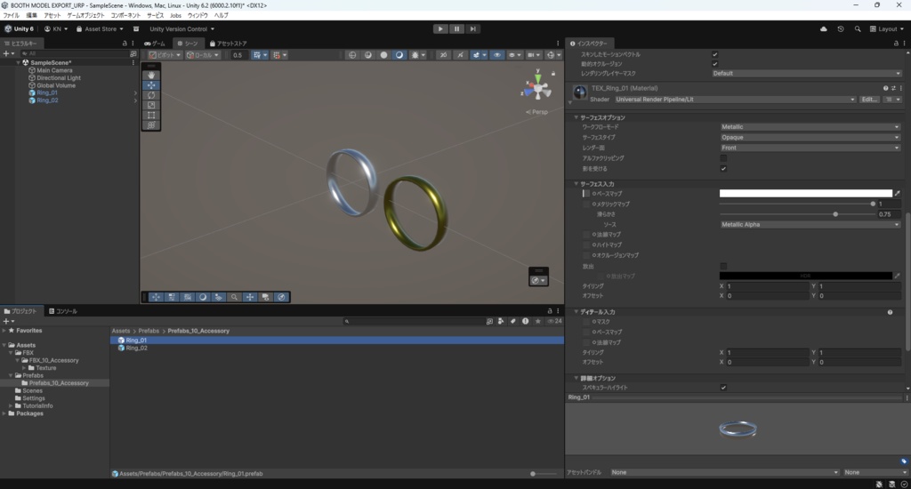Click the favorites star icon in Project search

pos(538,321)
